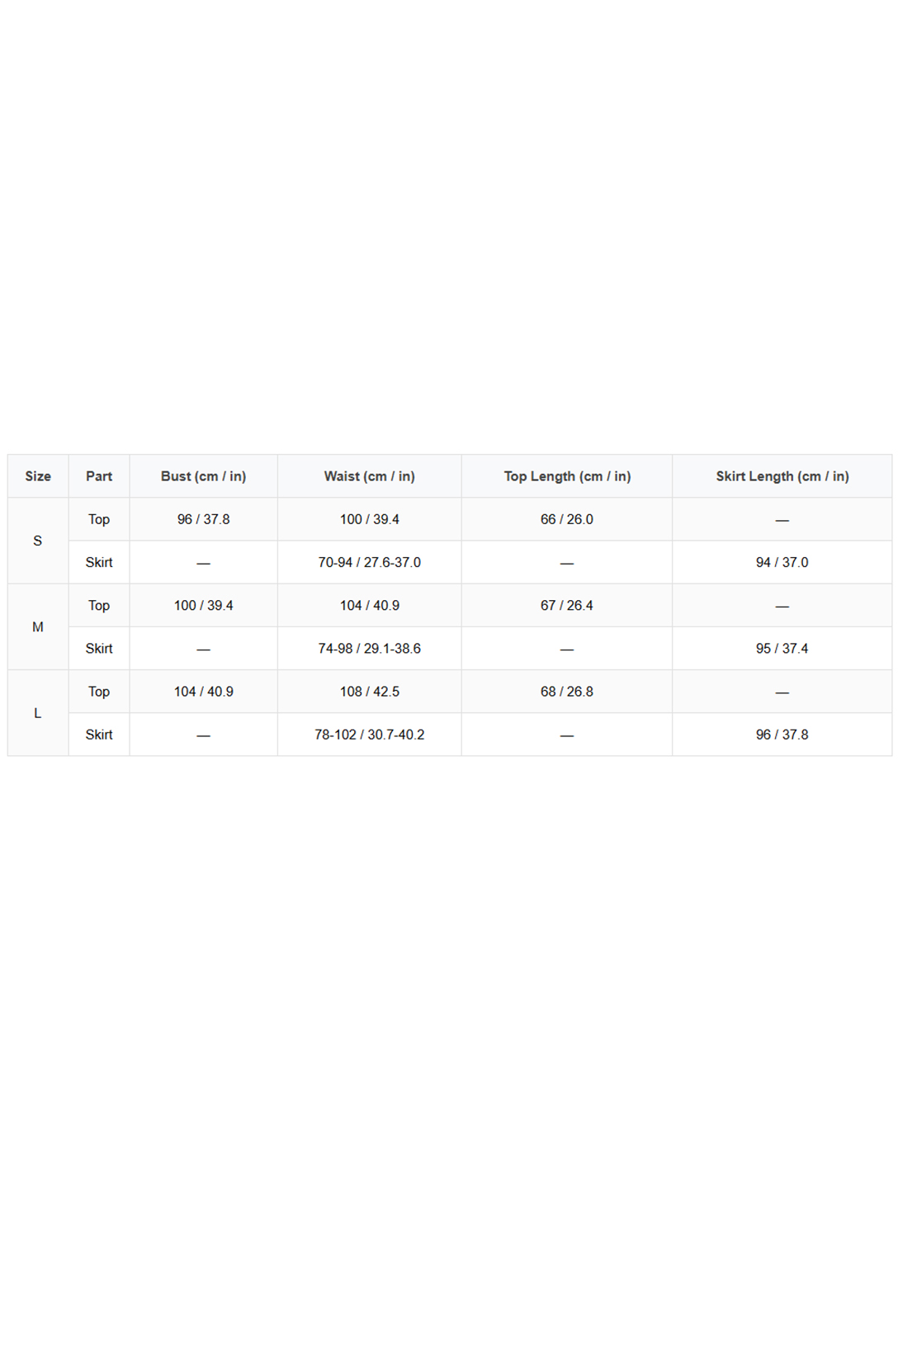Select the size S cell
The image size is (898, 1347).
coord(38,541)
